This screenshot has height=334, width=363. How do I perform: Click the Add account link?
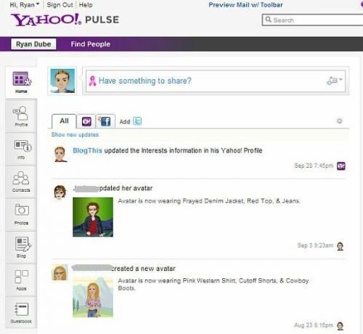(125, 122)
